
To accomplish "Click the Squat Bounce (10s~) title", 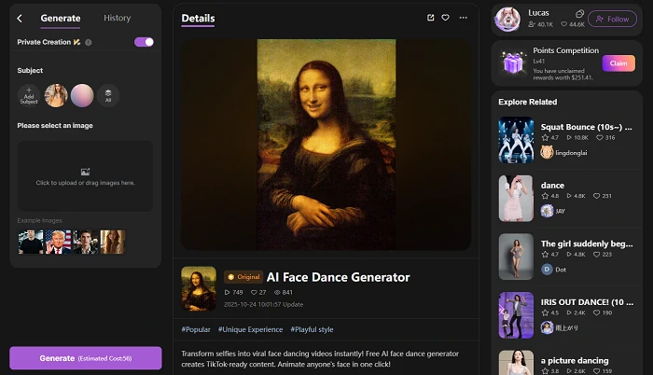I will (587, 127).
